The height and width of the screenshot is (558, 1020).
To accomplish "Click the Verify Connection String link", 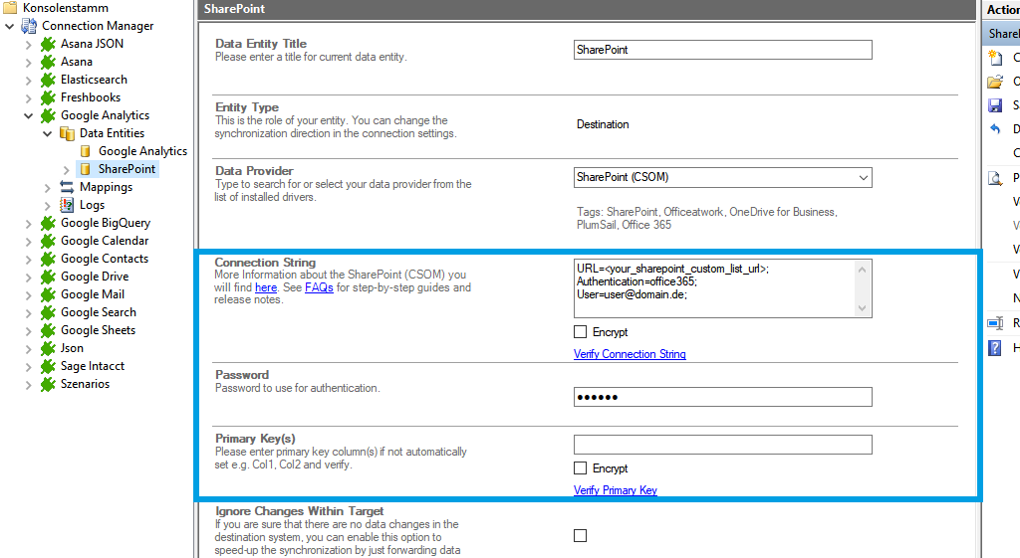I will [630, 354].
